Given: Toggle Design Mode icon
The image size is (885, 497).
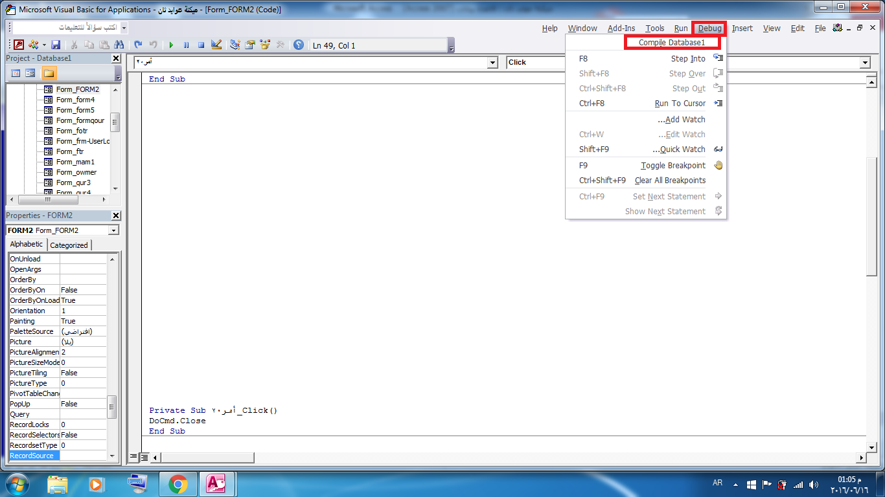Looking at the screenshot, I should click(x=216, y=45).
